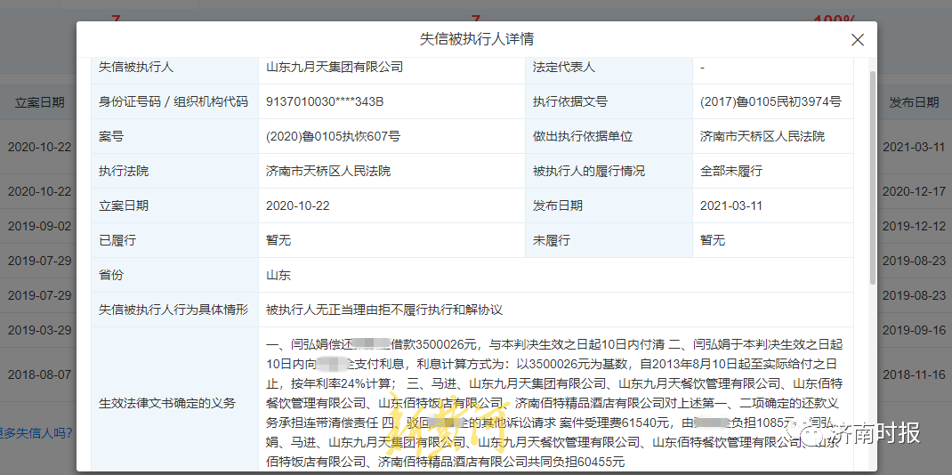This screenshot has width=952, height=475.
Task: Click background publish date 2019-12-12
Action: click(914, 226)
